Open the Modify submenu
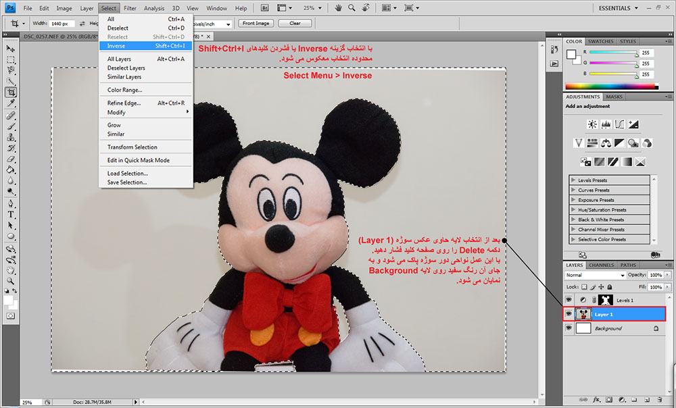Viewport: 676px width, 408px height. coord(146,112)
